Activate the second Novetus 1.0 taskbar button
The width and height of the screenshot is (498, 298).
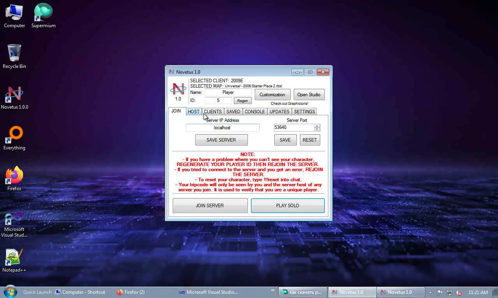pyautogui.click(x=400, y=292)
